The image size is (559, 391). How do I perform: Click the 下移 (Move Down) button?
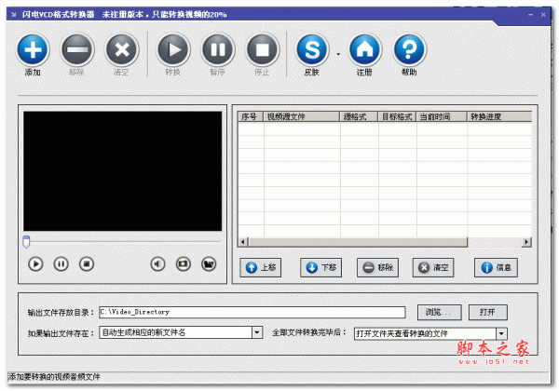coord(320,267)
